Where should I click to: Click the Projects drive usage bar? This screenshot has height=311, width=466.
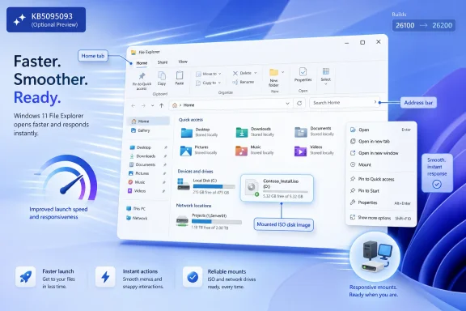(217, 222)
